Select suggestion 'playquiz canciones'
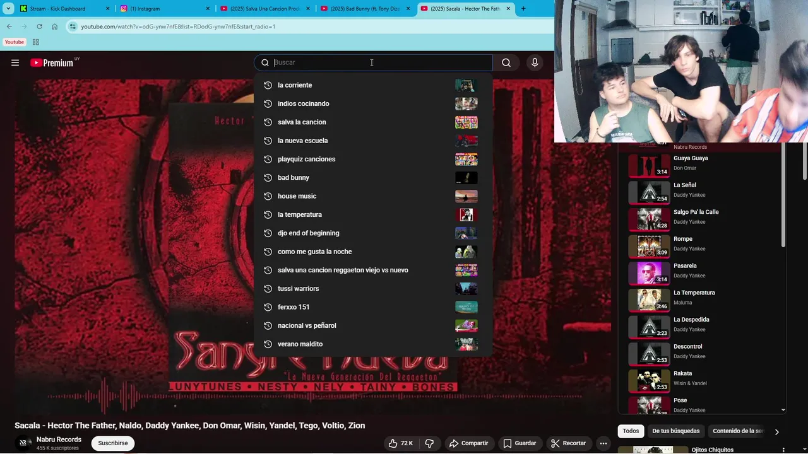This screenshot has width=808, height=454. (x=373, y=159)
